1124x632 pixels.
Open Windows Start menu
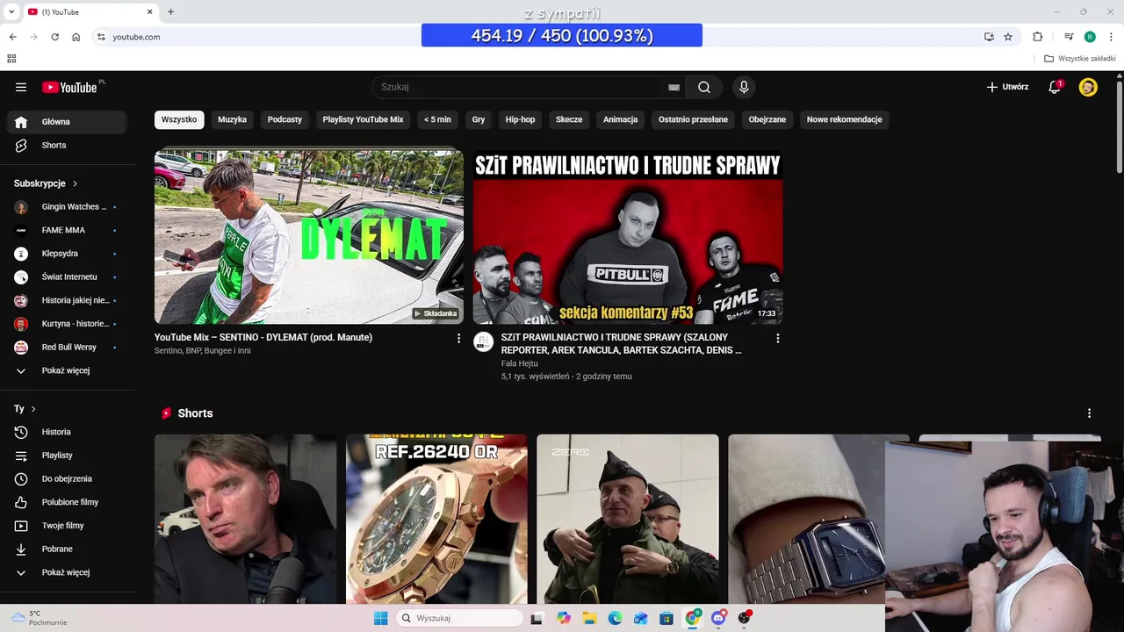click(380, 618)
